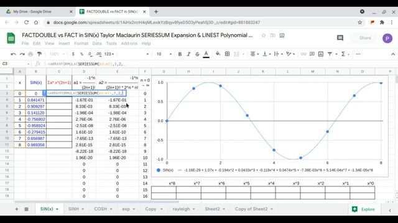
Task: Open the font family dropdown
Action: pyautogui.click(x=134, y=54)
